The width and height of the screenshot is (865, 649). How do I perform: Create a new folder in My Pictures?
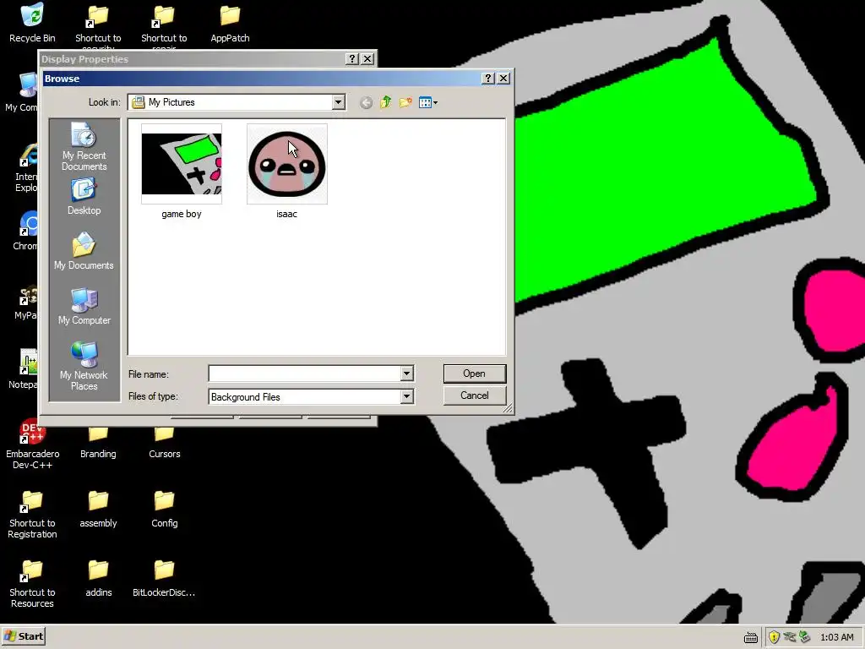pos(405,102)
